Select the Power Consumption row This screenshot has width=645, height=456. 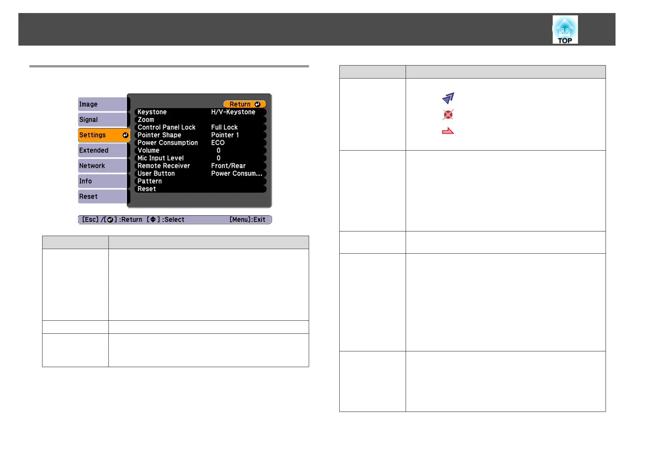[x=200, y=143]
